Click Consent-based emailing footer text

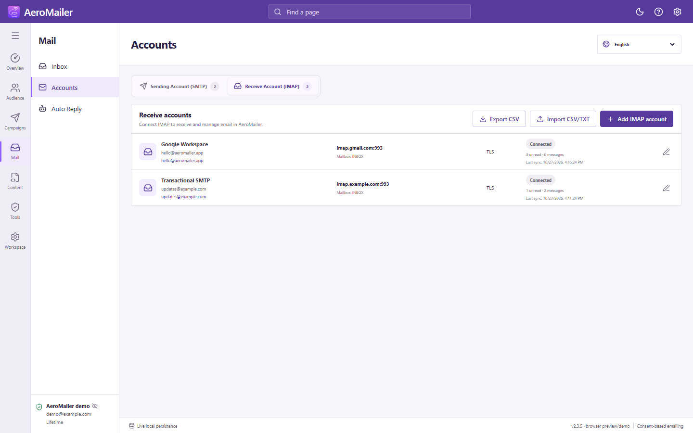point(660,426)
